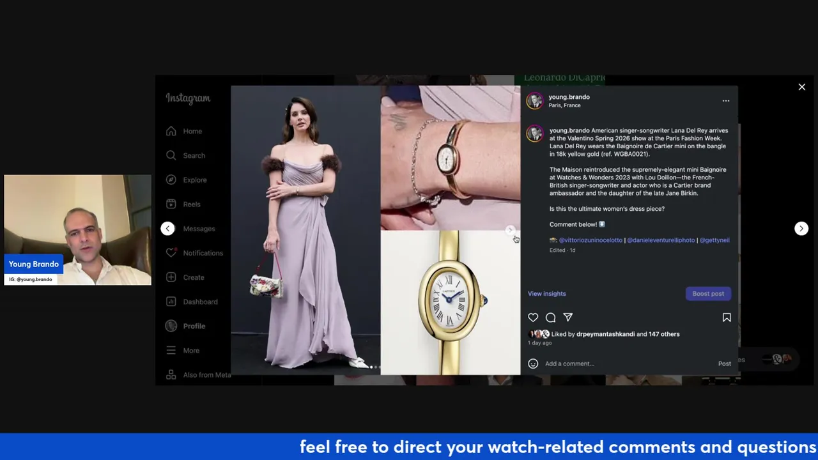The height and width of the screenshot is (460, 818).
Task: Click young.brando avatar in post header
Action: [x=535, y=101]
